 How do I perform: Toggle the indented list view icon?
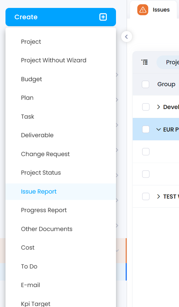click(145, 62)
